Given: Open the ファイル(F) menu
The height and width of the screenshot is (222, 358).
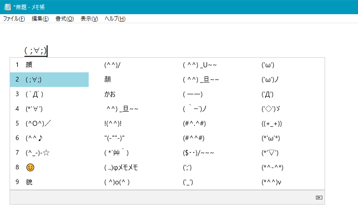Looking at the screenshot, I should click(x=14, y=19).
